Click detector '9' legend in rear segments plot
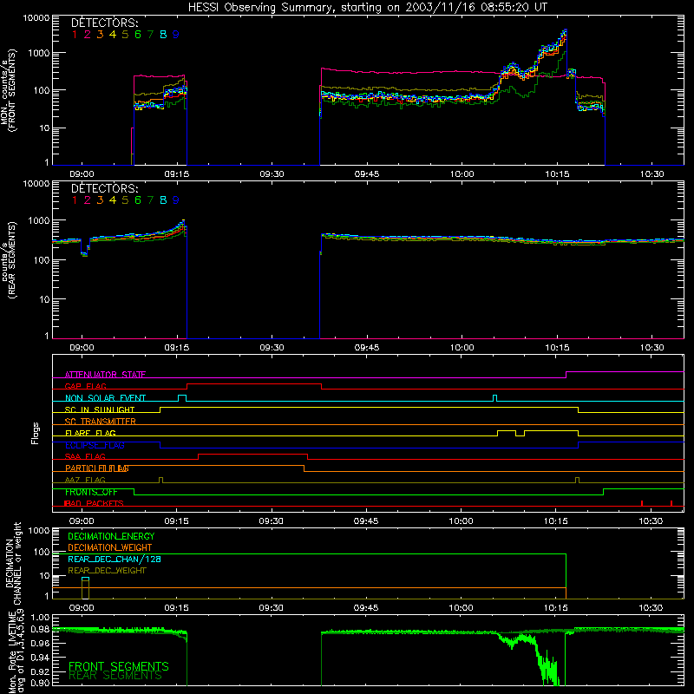The image size is (694, 694). point(176,200)
